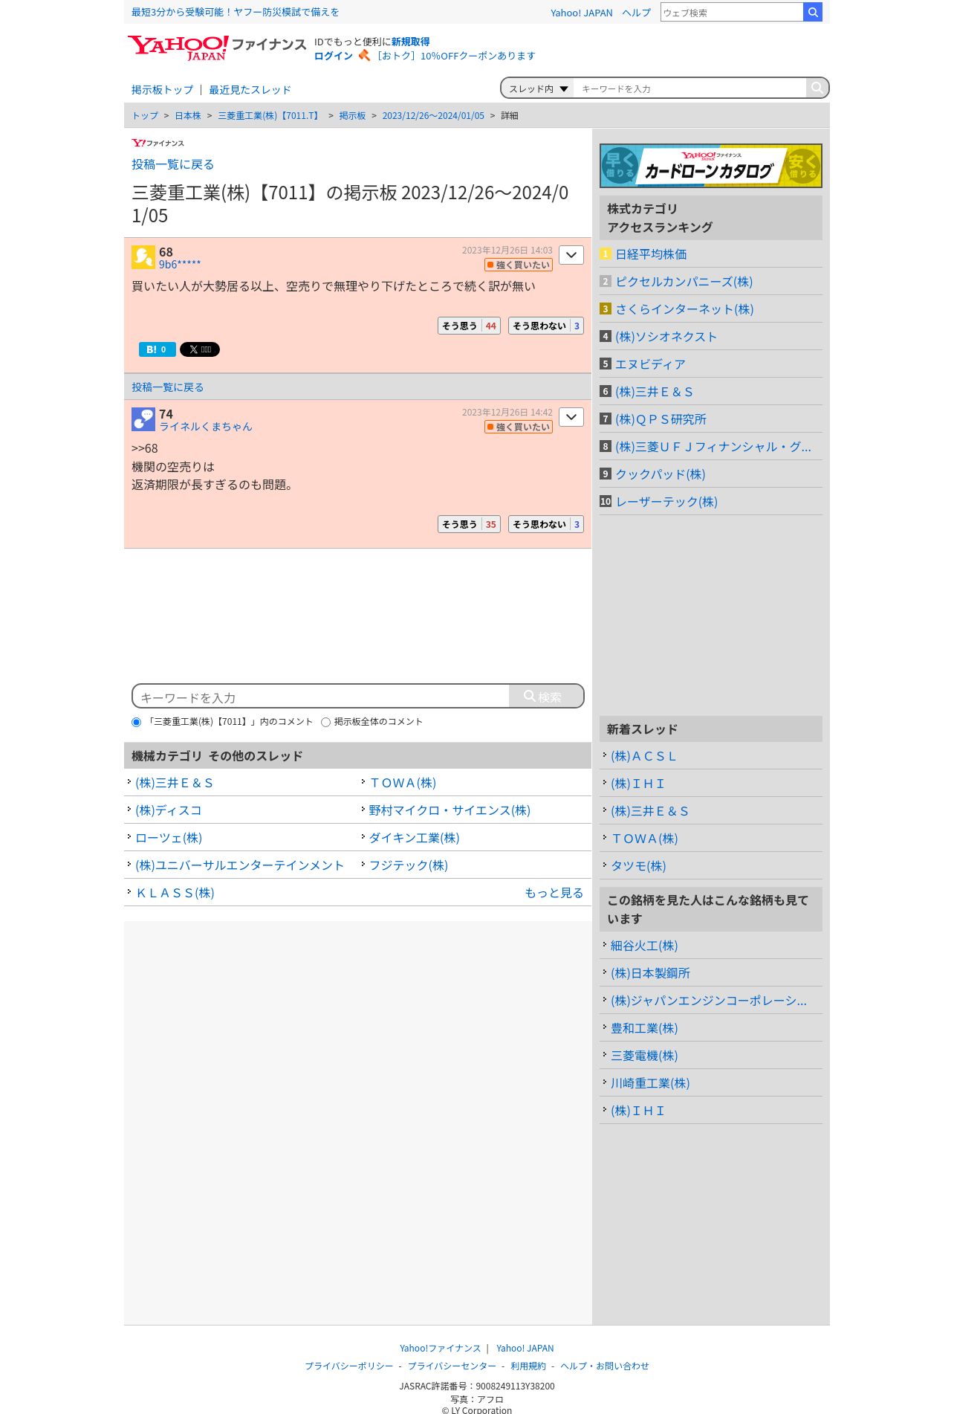Click the 新規取得 link
Image resolution: width=954 pixels, height=1414 pixels.
click(411, 42)
